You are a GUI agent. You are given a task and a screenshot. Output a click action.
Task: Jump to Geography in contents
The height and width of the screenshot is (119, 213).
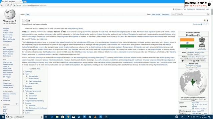click(29, 86)
